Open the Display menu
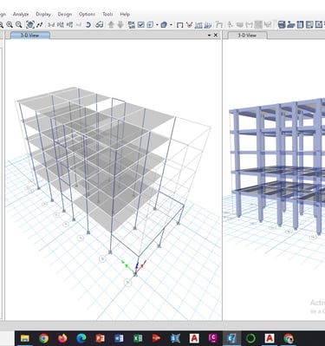 point(43,14)
